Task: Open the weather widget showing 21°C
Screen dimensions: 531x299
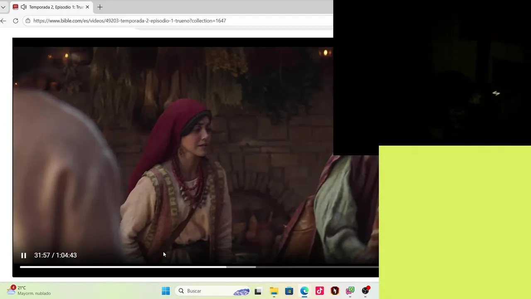Action: 29,290
